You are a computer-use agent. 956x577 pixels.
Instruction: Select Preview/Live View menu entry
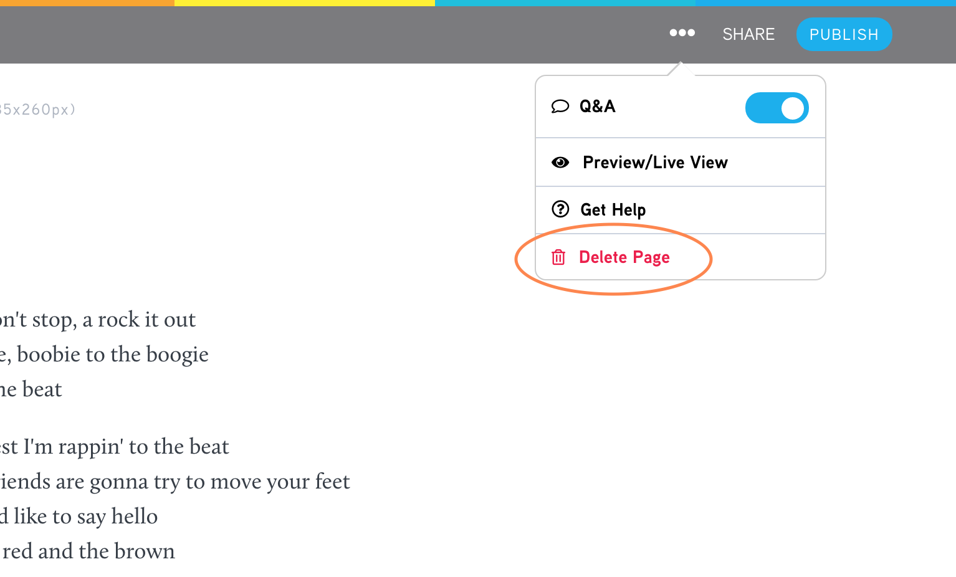point(681,162)
